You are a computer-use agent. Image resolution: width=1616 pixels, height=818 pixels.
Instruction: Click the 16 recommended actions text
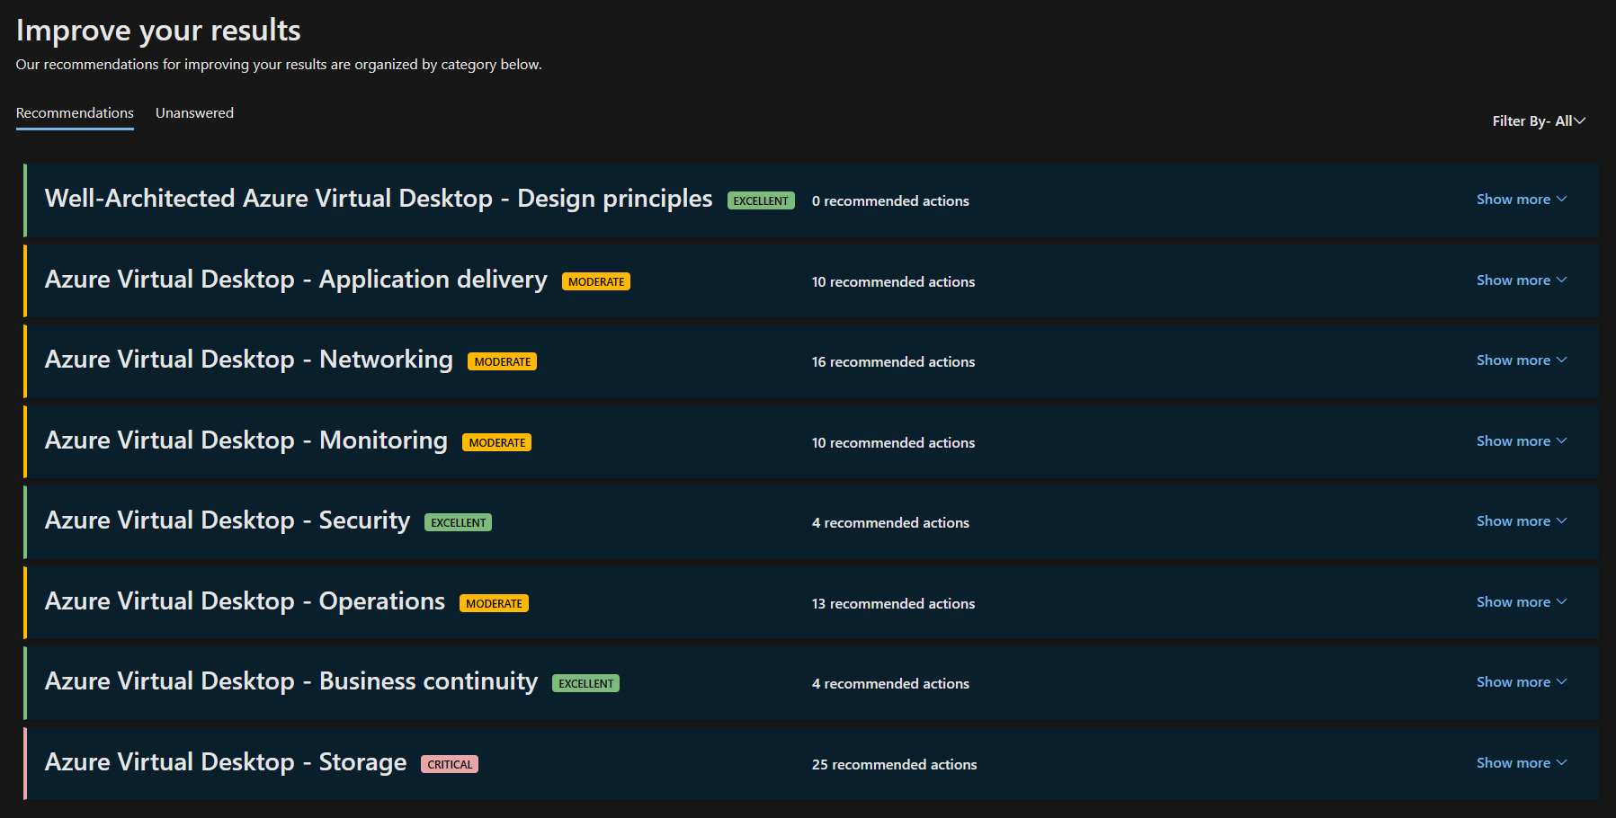point(893,362)
